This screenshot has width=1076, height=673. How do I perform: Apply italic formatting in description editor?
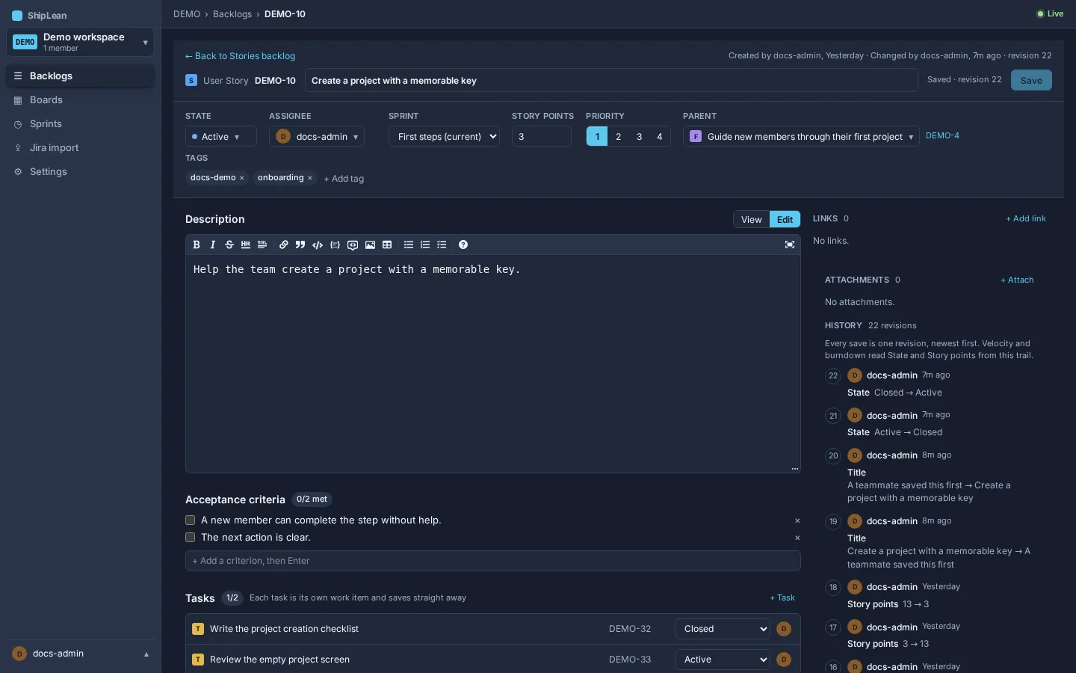pos(213,245)
